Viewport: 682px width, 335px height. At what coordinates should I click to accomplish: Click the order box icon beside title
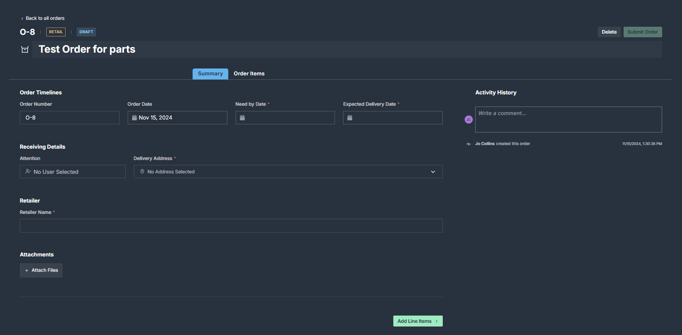[25, 49]
